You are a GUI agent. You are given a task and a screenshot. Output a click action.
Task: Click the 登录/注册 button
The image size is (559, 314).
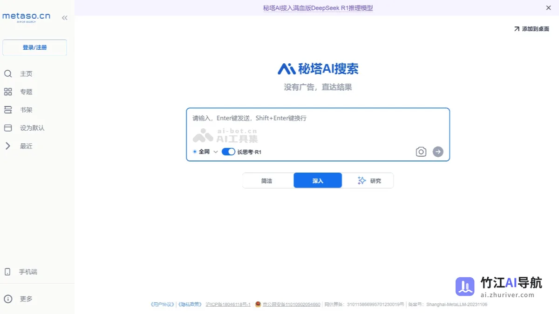pos(34,47)
